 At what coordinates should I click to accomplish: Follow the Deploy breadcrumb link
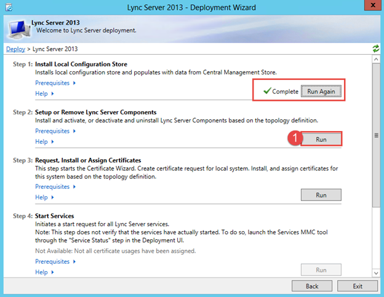pos(15,49)
